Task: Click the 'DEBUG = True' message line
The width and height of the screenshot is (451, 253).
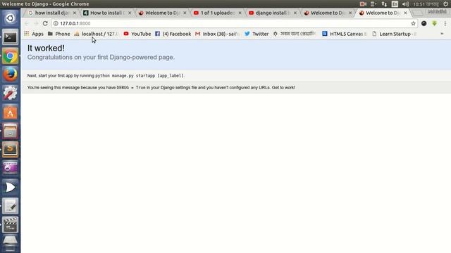Action: coord(161,87)
